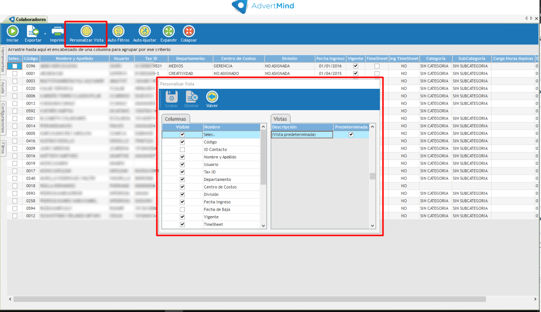Select the Vistas tab in the dialog

pyautogui.click(x=280, y=119)
